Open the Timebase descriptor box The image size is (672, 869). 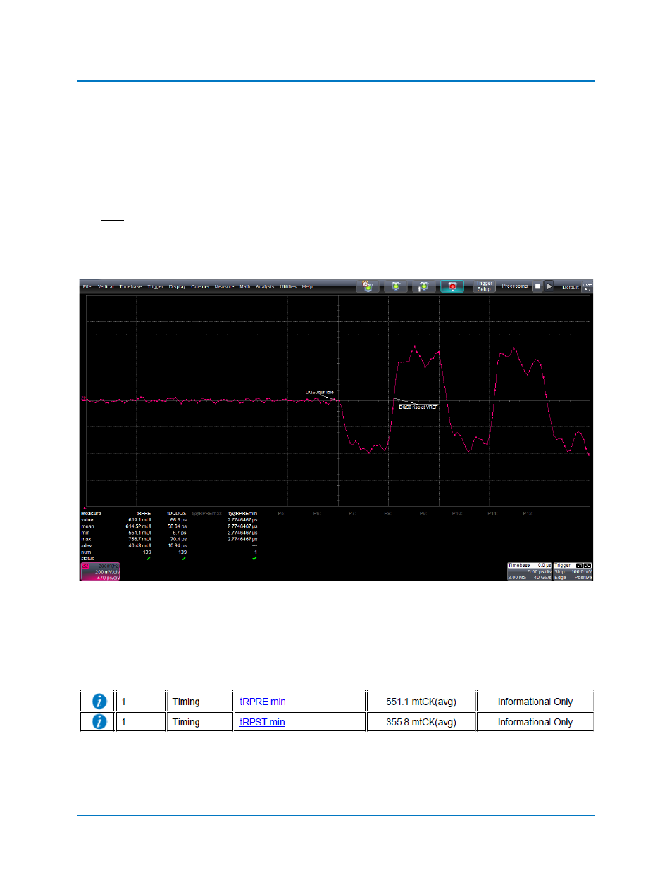click(x=530, y=571)
